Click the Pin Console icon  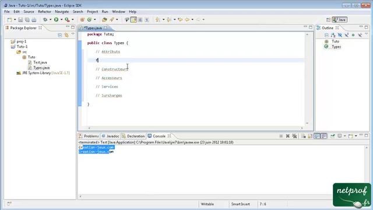click(x=333, y=136)
